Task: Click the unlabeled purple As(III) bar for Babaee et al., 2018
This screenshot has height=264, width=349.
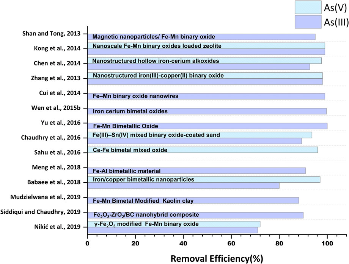Action: click(183, 185)
